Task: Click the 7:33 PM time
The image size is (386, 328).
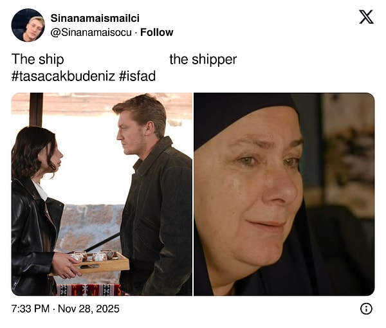Action: [30, 309]
